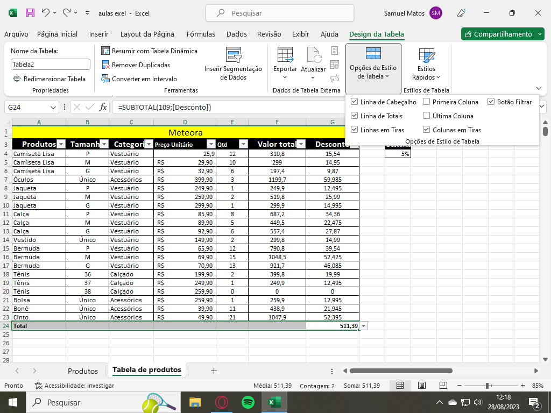This screenshot has width=551, height=413.
Task: Click the Nome da Tabela input field
Action: click(x=51, y=65)
